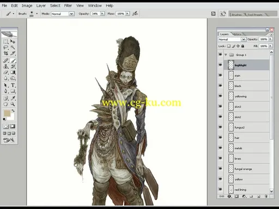Select the History Brush tool
This screenshot has height=209, width=279.
tap(13, 66)
